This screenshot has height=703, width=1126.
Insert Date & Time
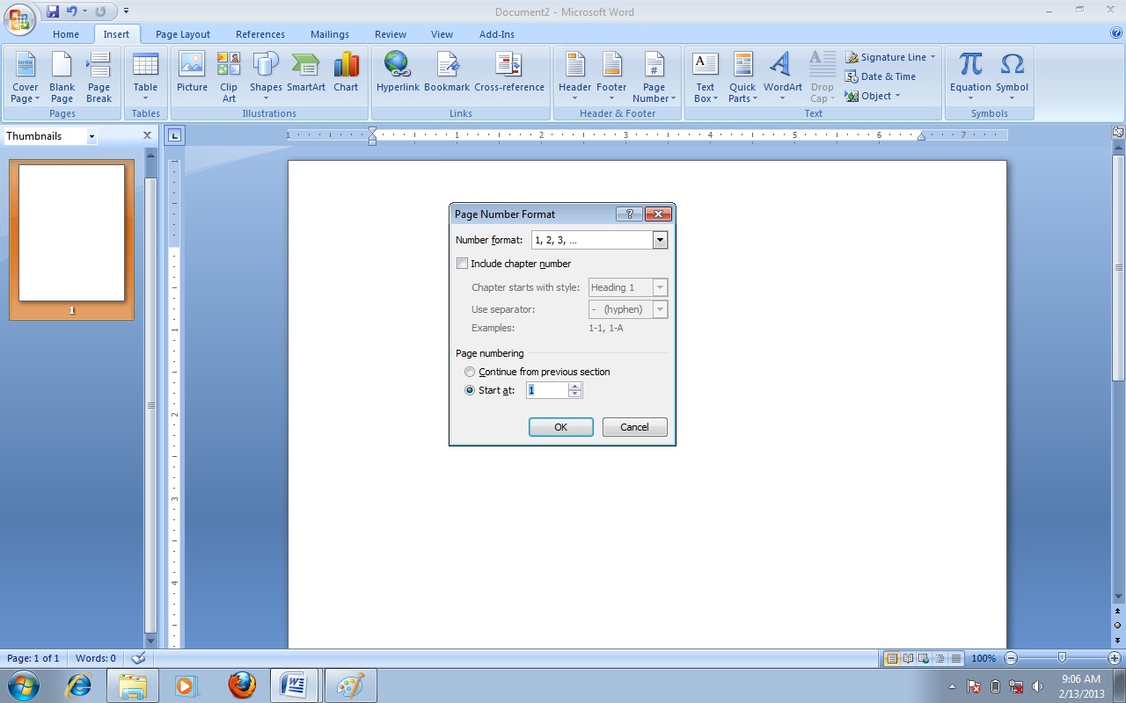pos(881,76)
